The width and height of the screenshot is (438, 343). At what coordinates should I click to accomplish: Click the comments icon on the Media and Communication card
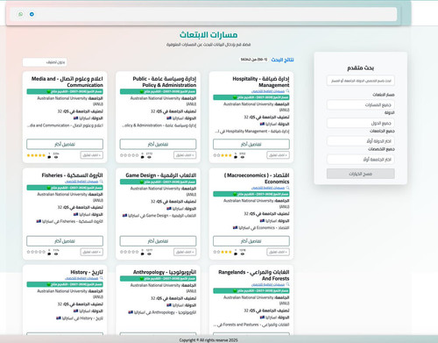(49, 157)
